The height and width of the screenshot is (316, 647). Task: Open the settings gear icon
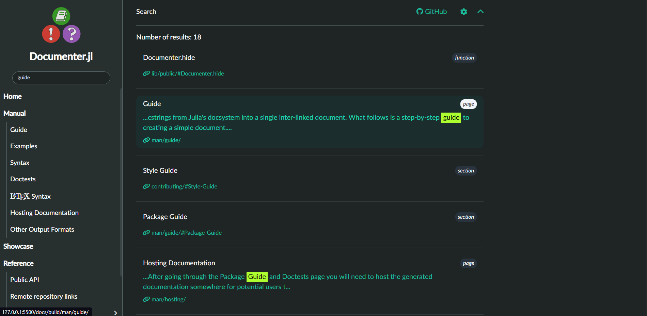[x=463, y=12]
